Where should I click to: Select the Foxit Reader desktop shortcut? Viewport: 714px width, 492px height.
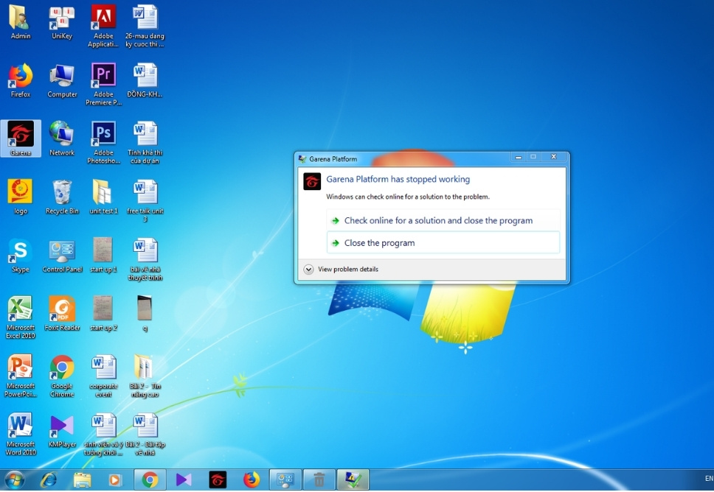[x=62, y=313]
